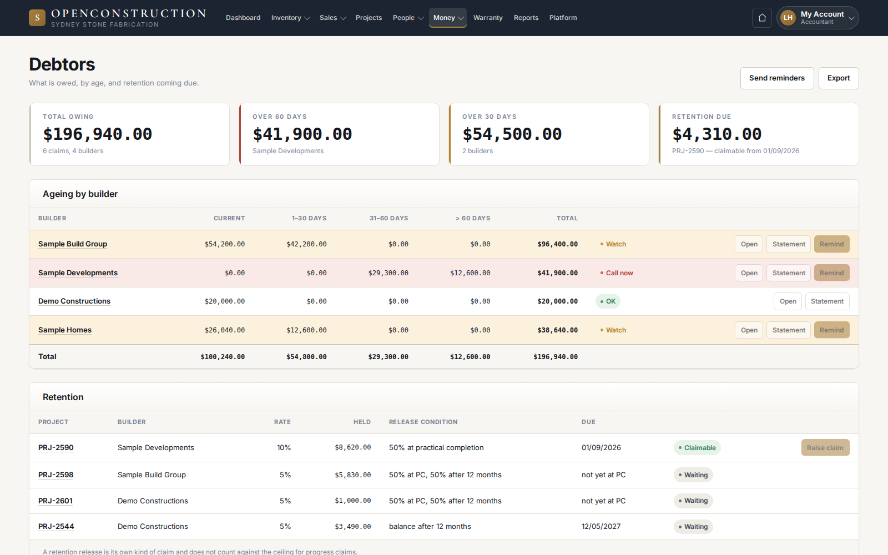This screenshot has width=888, height=555.
Task: Open the Inventory dropdown menu
Action: 290,18
